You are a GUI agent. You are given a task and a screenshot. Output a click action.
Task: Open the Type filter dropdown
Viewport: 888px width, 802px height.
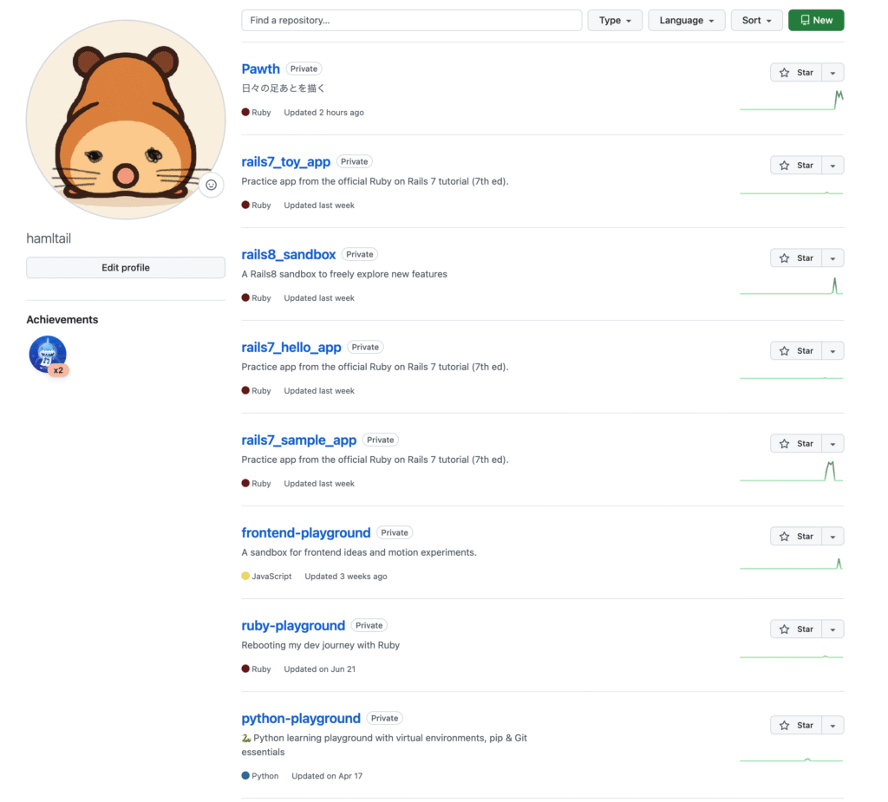(x=615, y=21)
